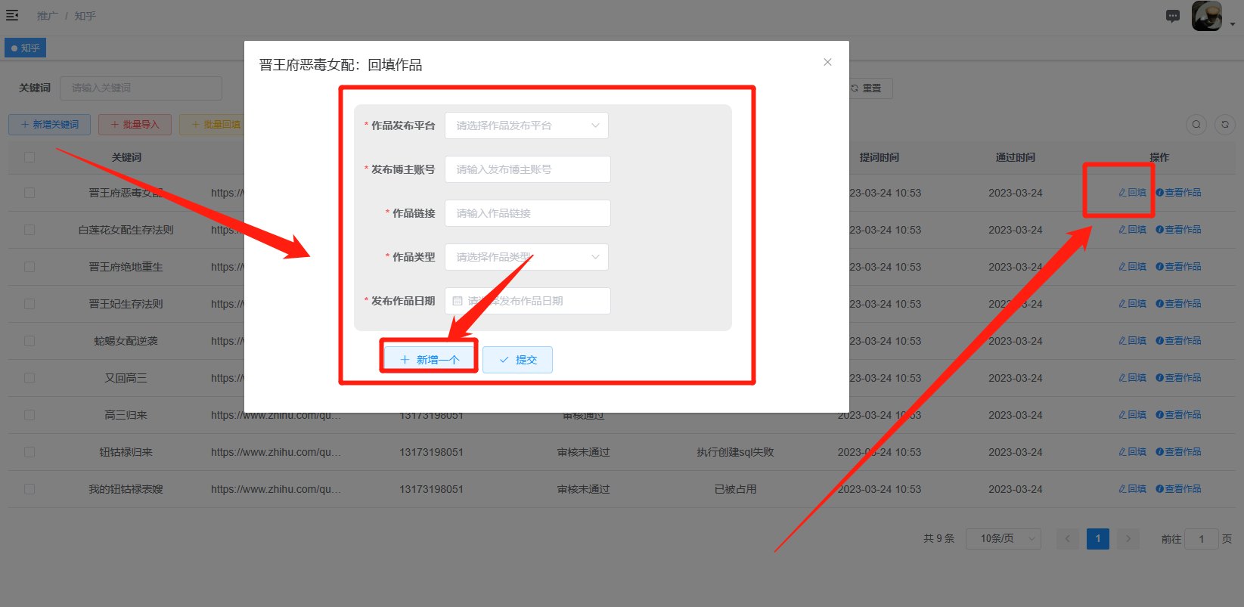The width and height of the screenshot is (1244, 607).
Task: Open the chat message icon in header
Action: [x=1172, y=16]
